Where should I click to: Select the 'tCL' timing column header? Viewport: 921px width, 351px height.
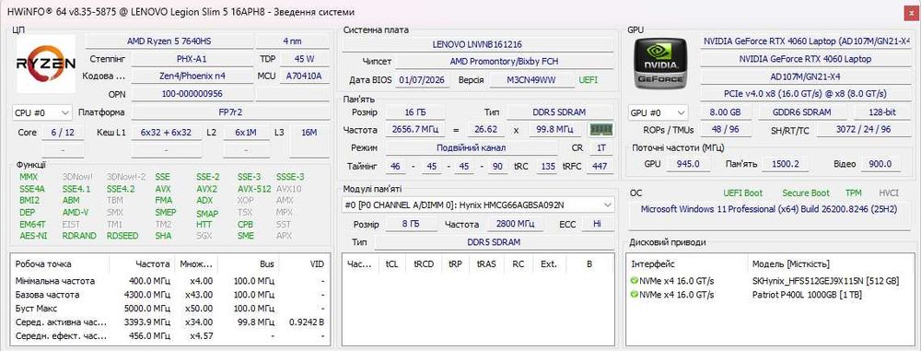[x=391, y=264]
